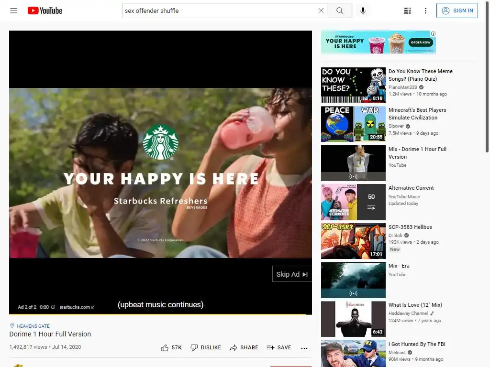Viewport: 490px width, 367px height.
Task: Open I Got Hunted By The FBI thumbnail
Action: click(353, 354)
